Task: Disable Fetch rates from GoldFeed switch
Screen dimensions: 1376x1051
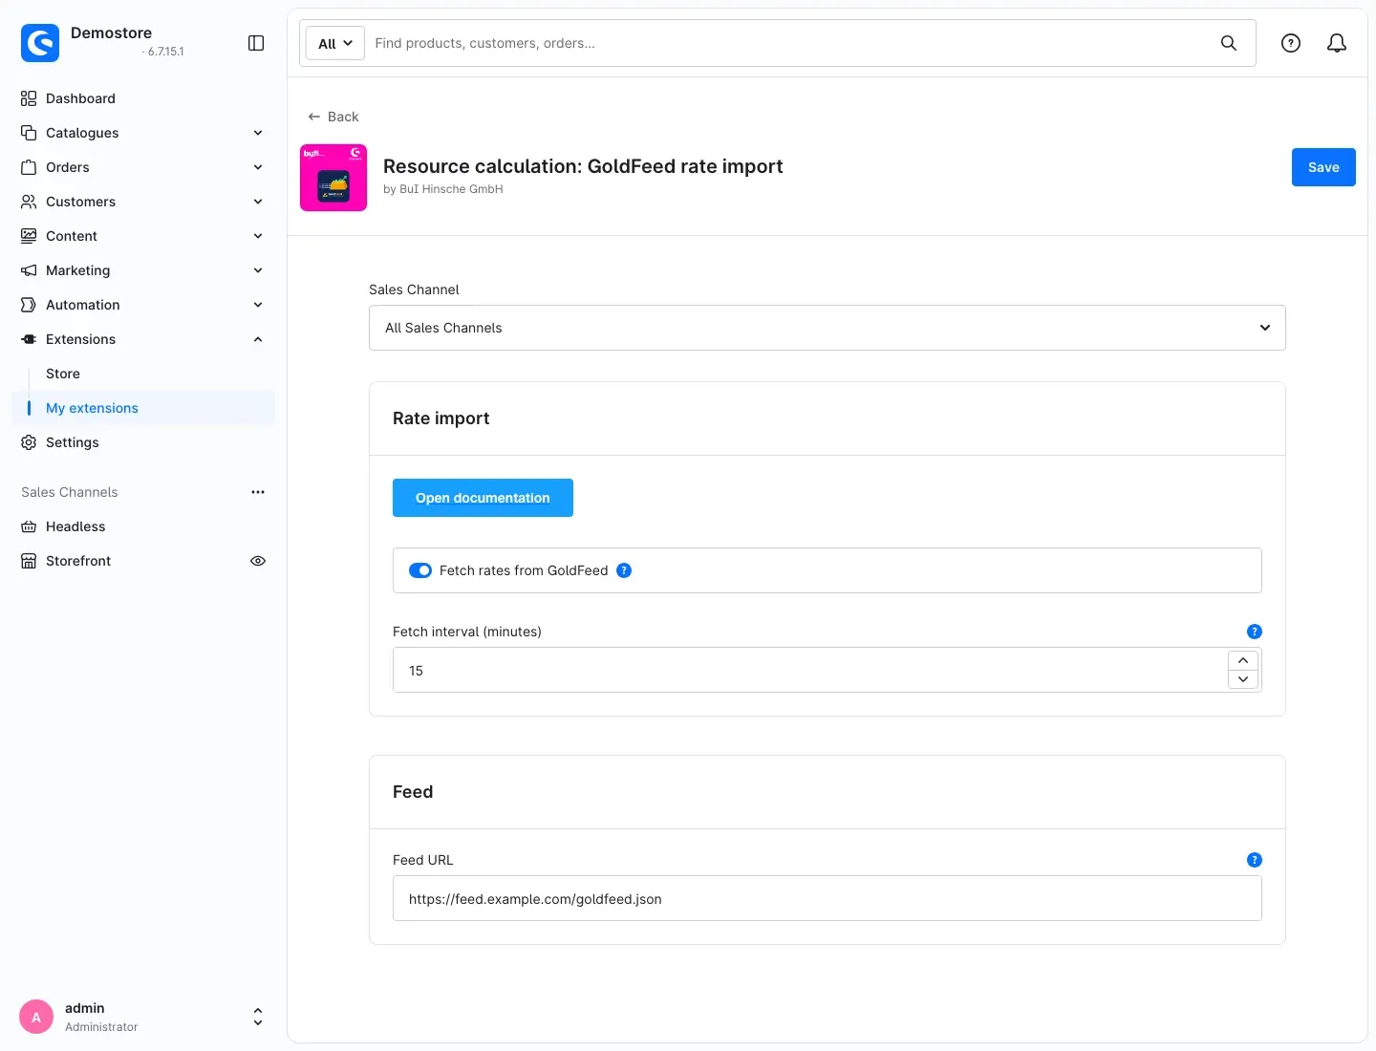Action: coord(420,570)
